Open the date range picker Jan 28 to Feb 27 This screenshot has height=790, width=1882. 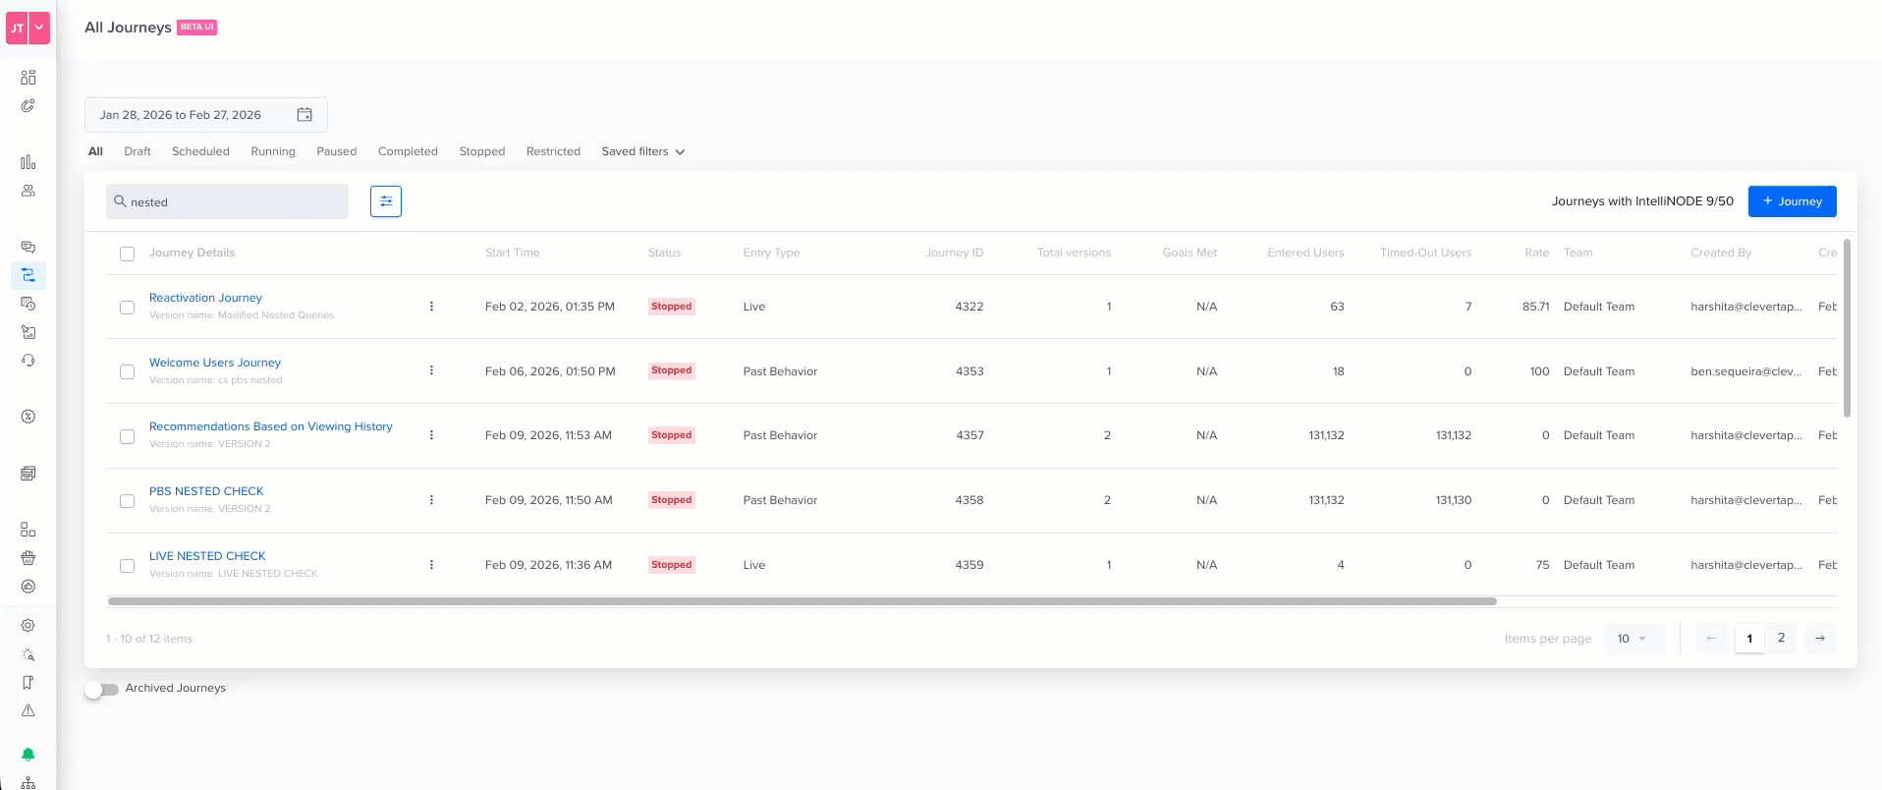click(206, 115)
